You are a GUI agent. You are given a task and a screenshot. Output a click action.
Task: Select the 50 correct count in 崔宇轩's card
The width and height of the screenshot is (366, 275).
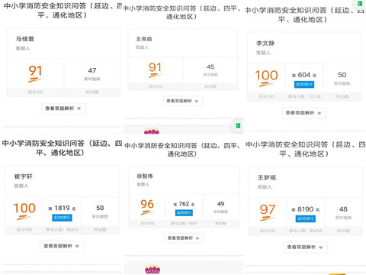[x=100, y=208]
